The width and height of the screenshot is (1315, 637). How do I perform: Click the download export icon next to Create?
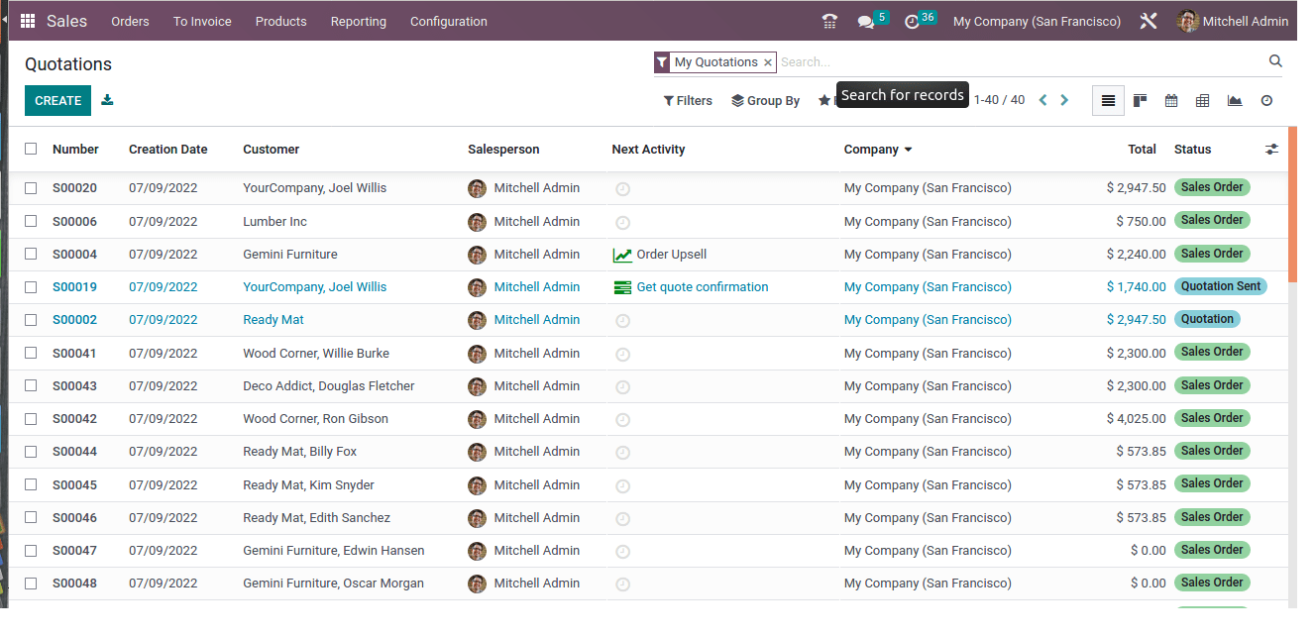point(107,100)
